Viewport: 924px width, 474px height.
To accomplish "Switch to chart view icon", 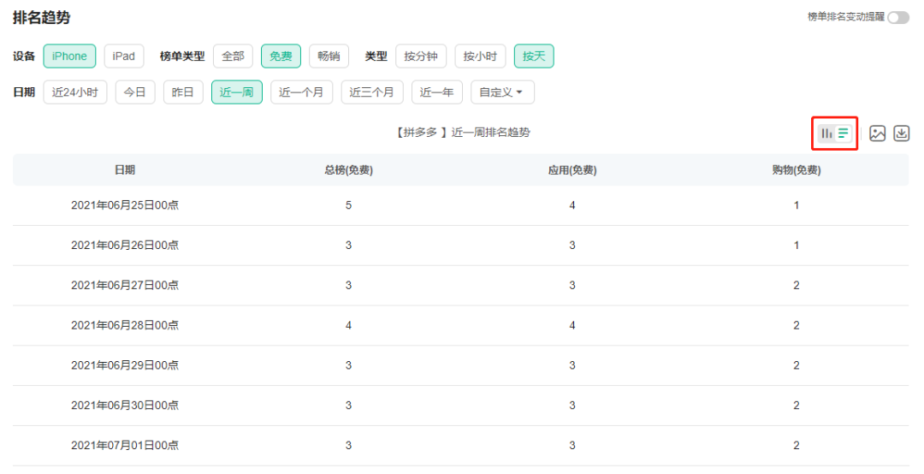I will coord(826,133).
